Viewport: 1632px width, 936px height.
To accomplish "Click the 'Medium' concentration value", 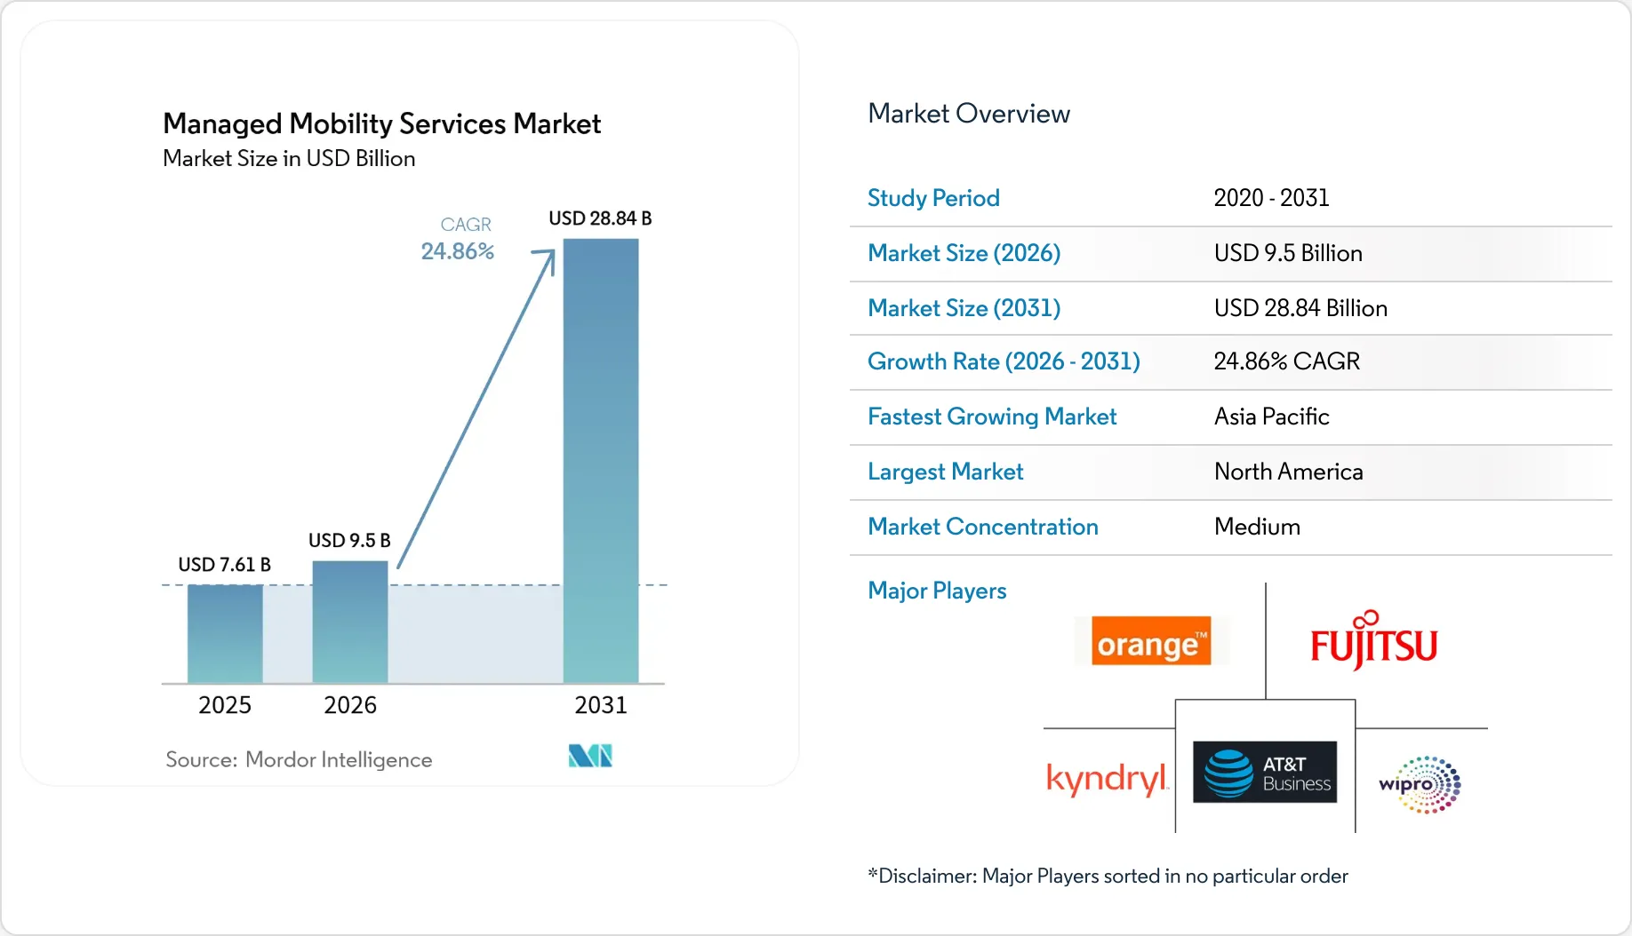I will pos(1257,527).
